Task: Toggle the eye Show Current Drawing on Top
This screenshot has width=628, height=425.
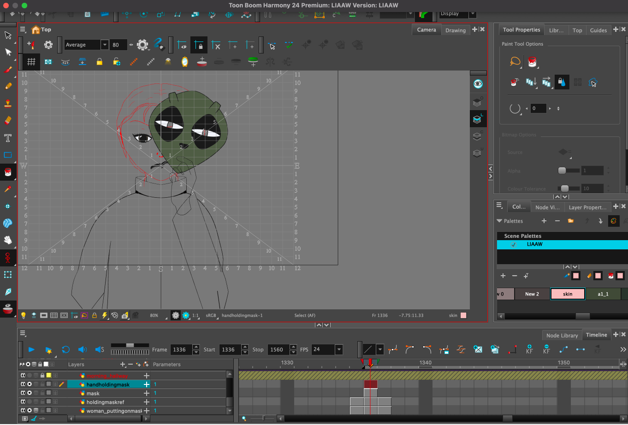Action: tap(478, 83)
